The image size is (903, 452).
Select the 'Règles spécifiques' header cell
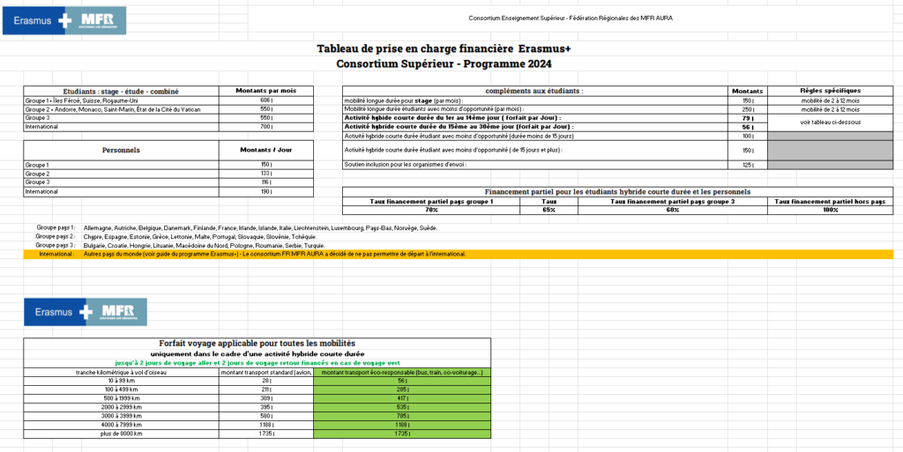point(831,91)
